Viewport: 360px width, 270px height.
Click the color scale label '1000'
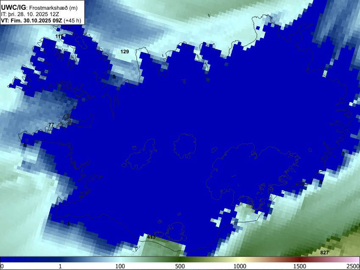coord(240,266)
